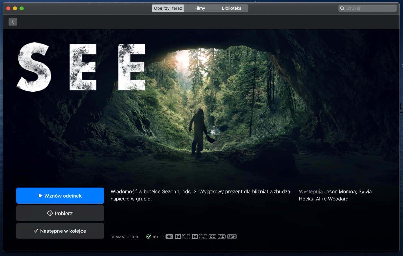Toggle Następne w kolejce queue button
403x256 pixels.
(60, 231)
